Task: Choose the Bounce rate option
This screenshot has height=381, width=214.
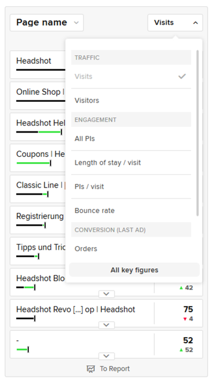Action: click(131, 211)
